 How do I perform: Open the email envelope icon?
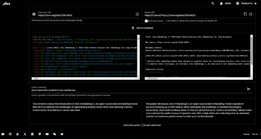(62, 134)
